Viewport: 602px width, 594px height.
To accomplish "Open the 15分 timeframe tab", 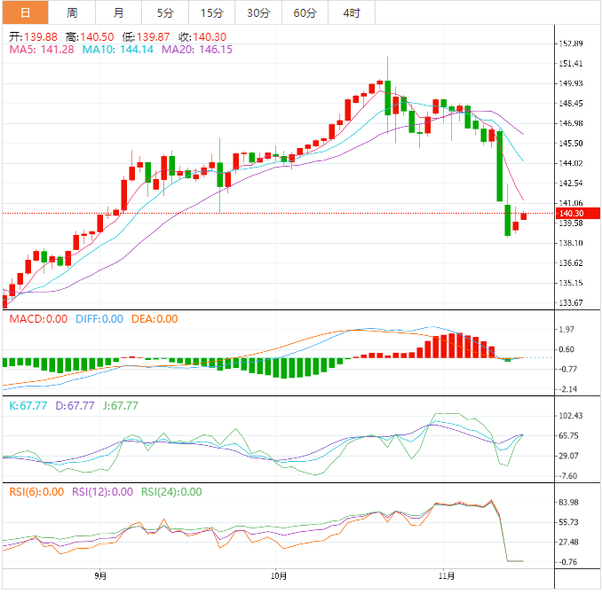I will (x=212, y=12).
